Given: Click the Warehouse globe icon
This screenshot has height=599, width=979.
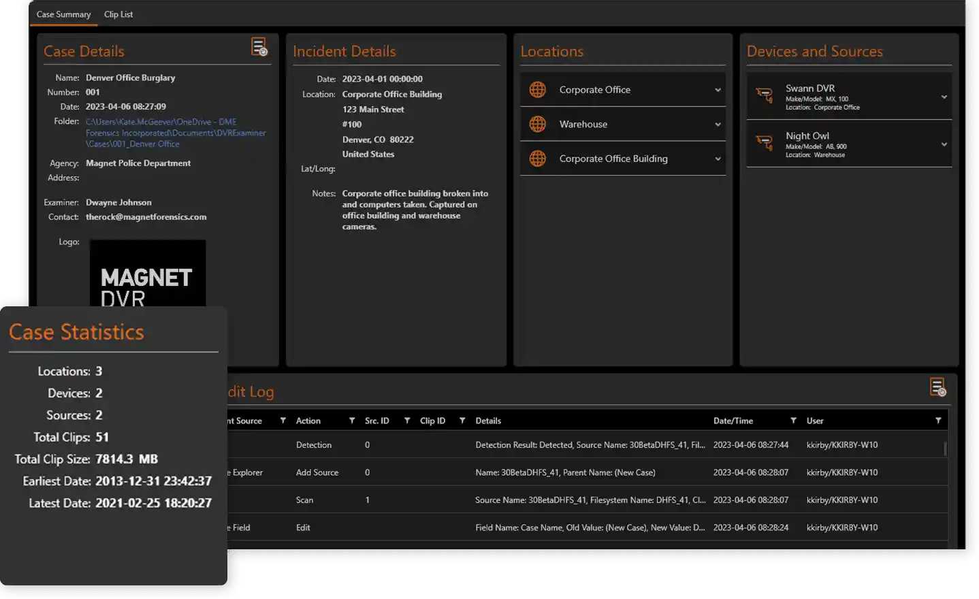Looking at the screenshot, I should point(538,125).
